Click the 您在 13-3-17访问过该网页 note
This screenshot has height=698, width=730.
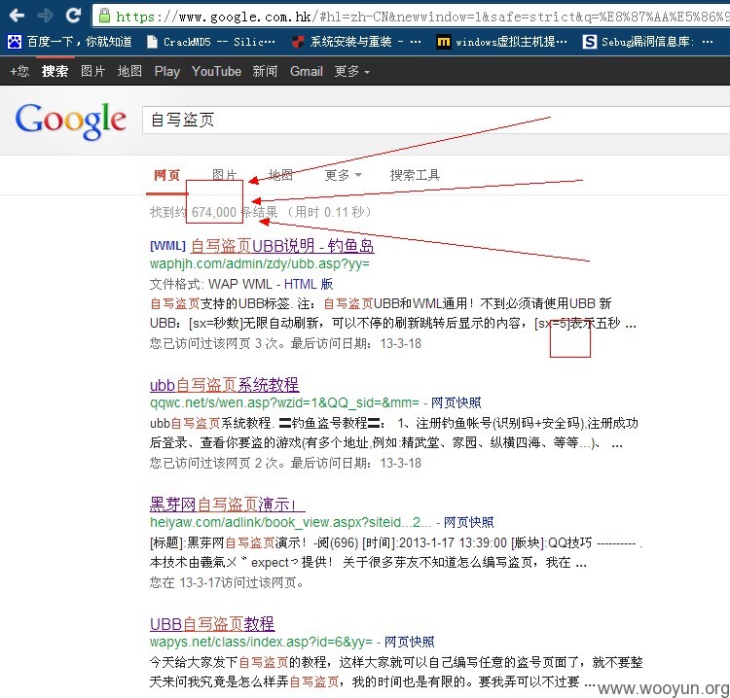[227, 582]
